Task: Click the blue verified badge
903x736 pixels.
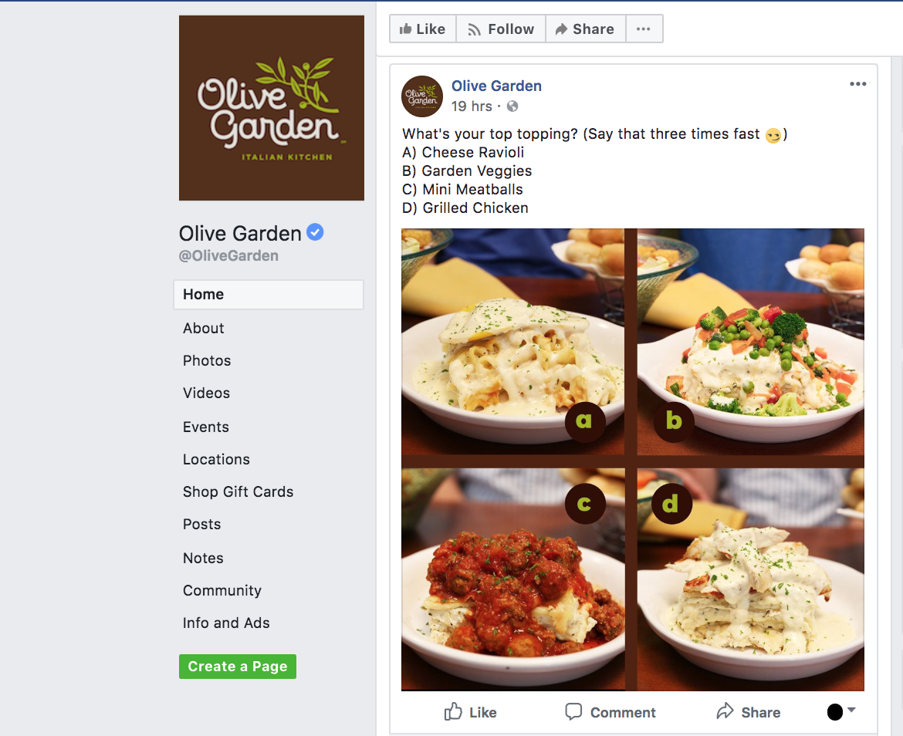Action: (315, 232)
